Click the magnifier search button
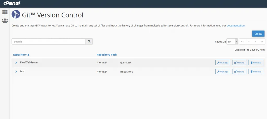This screenshot has width=267, height=119. coord(89,41)
